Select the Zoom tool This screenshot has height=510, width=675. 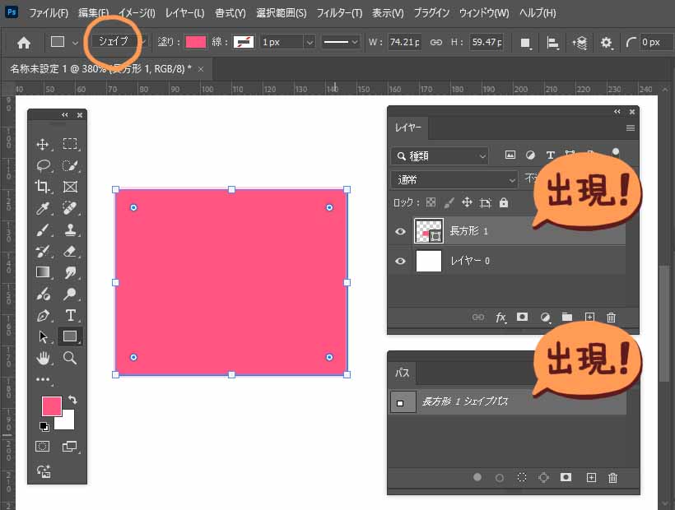(x=70, y=358)
